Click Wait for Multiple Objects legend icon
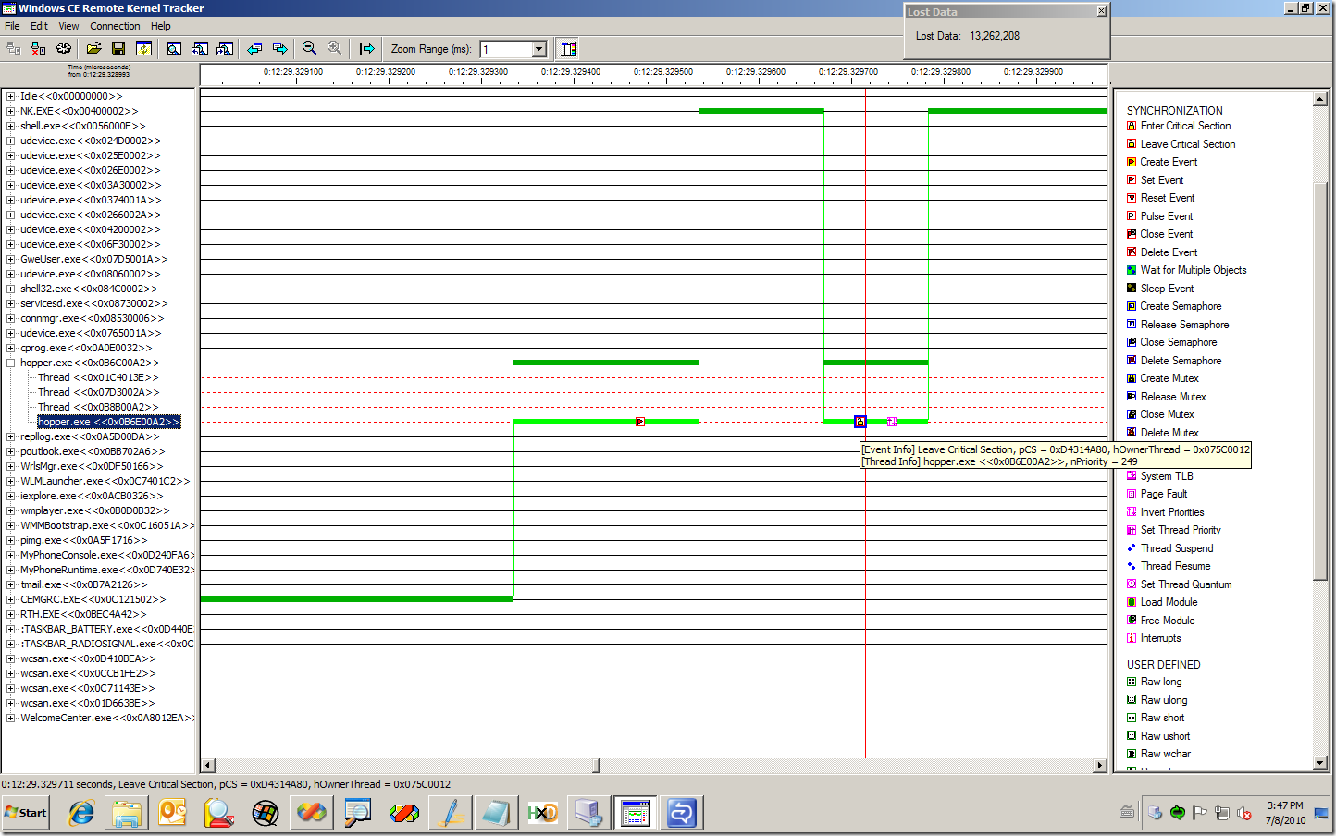 (x=1132, y=270)
